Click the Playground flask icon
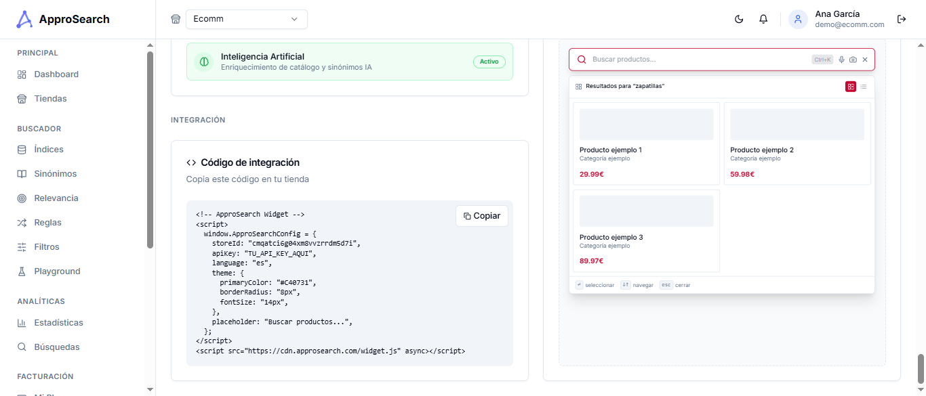The height and width of the screenshot is (396, 926). (x=22, y=271)
